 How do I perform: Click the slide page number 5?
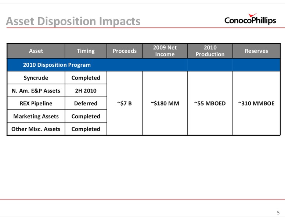[x=278, y=213]
